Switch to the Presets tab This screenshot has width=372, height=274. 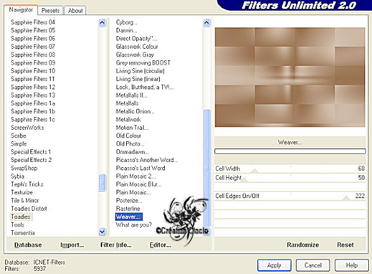coord(50,10)
